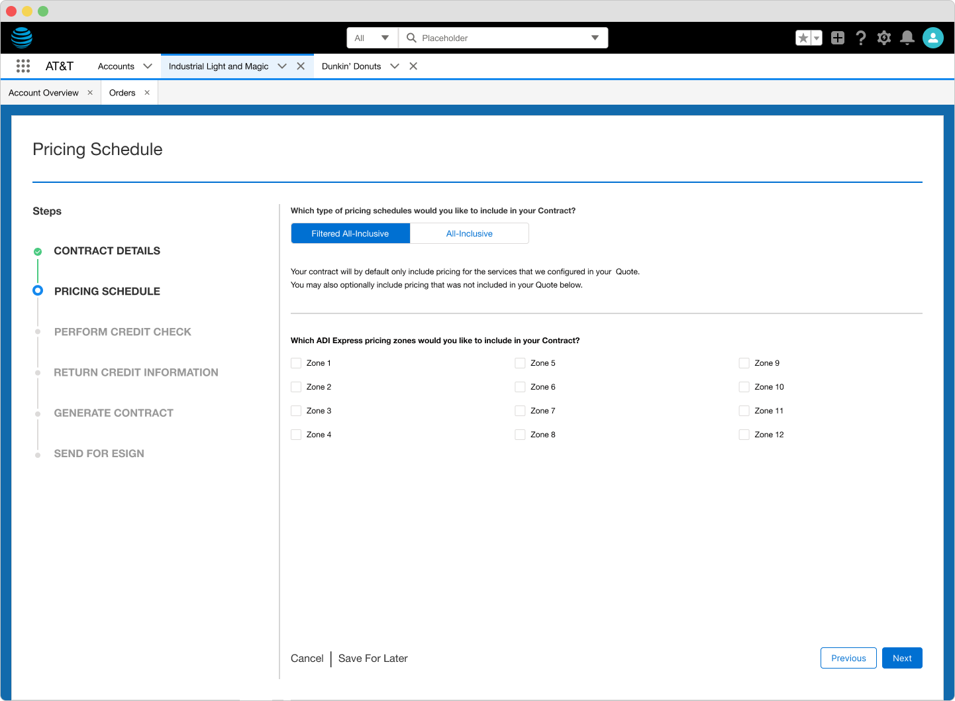Viewport: 955px width, 701px height.
Task: Enable the Zone 10 checkbox
Action: pyautogui.click(x=744, y=387)
